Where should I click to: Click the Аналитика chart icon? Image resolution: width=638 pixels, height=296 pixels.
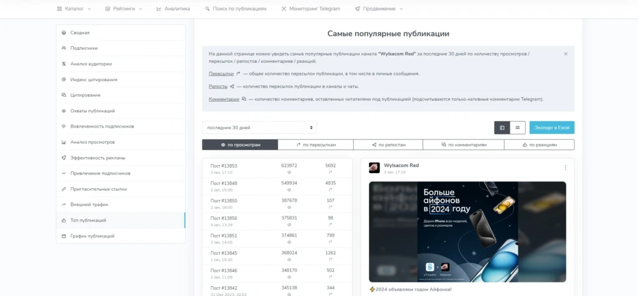tap(159, 9)
